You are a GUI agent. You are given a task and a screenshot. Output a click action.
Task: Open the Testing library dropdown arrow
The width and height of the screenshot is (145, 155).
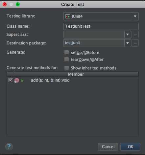135,16
